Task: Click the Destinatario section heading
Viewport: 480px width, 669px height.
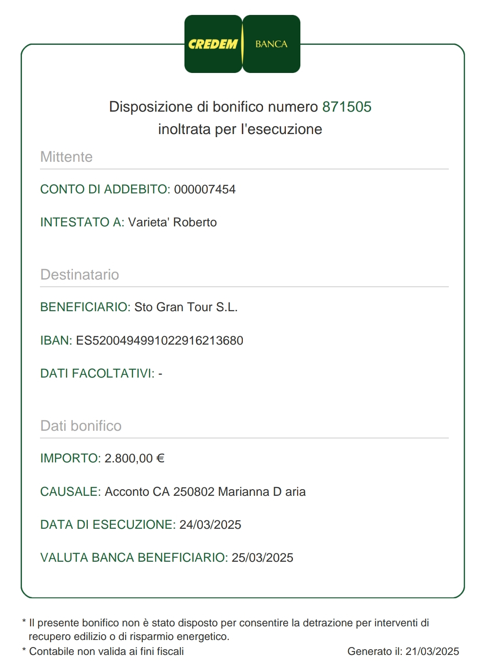Action: pyautogui.click(x=79, y=275)
